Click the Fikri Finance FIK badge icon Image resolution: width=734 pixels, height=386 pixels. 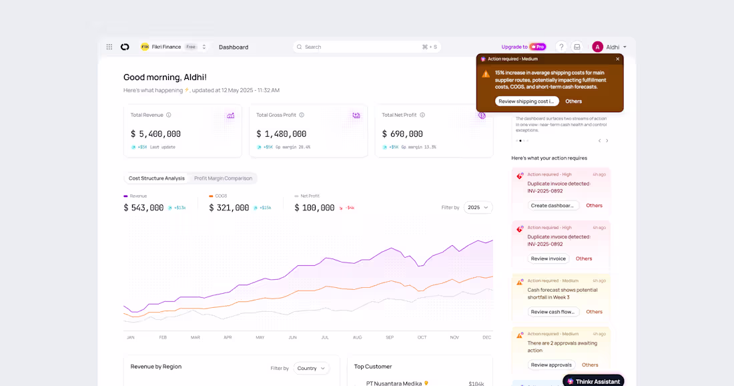[145, 47]
